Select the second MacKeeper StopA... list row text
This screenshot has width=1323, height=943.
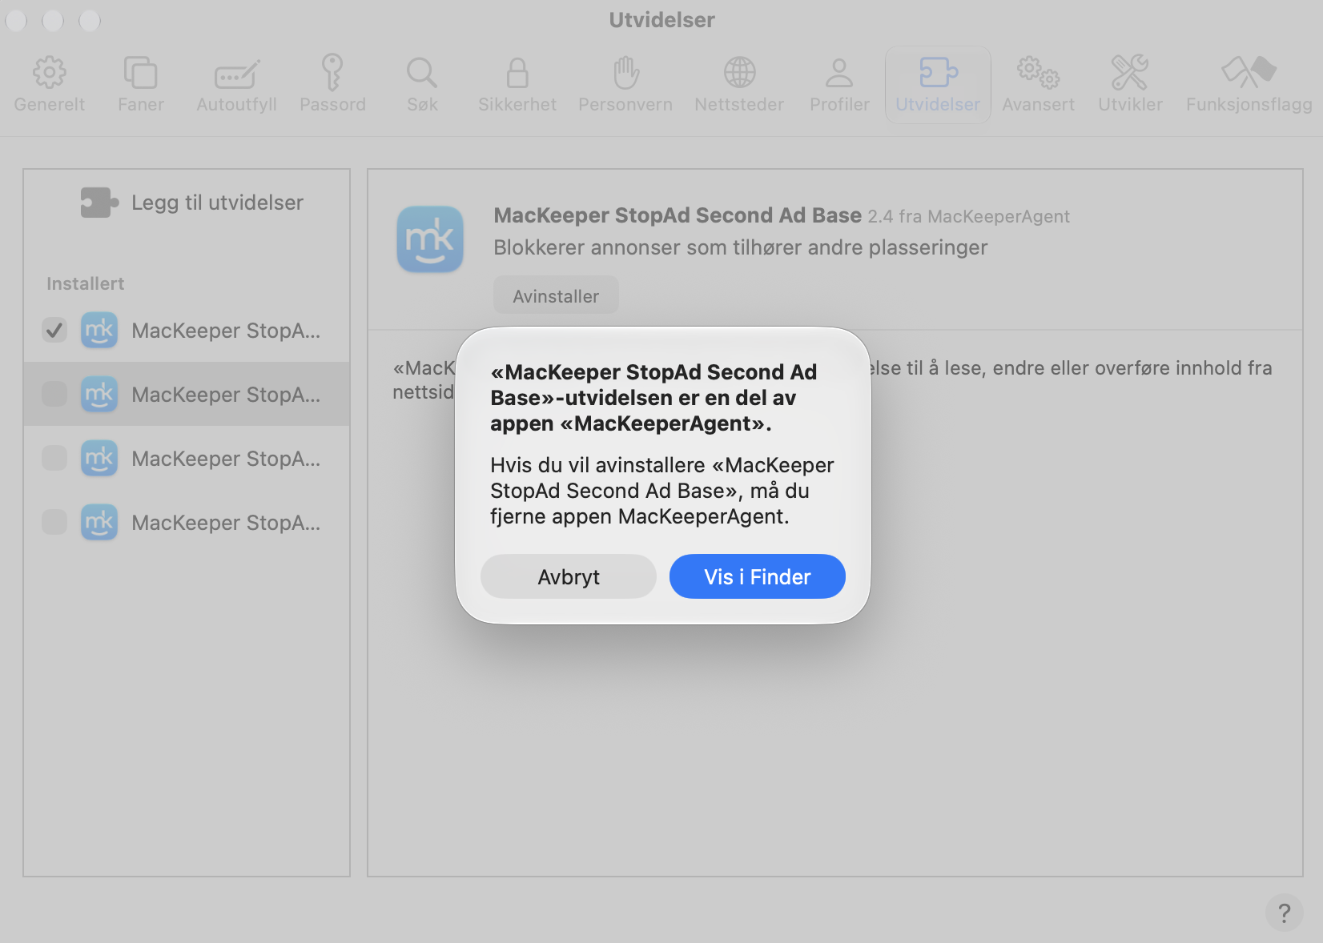pos(226,395)
